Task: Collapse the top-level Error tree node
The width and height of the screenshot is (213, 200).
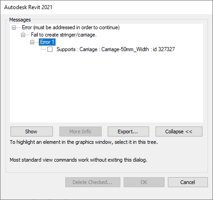Action: [14, 28]
